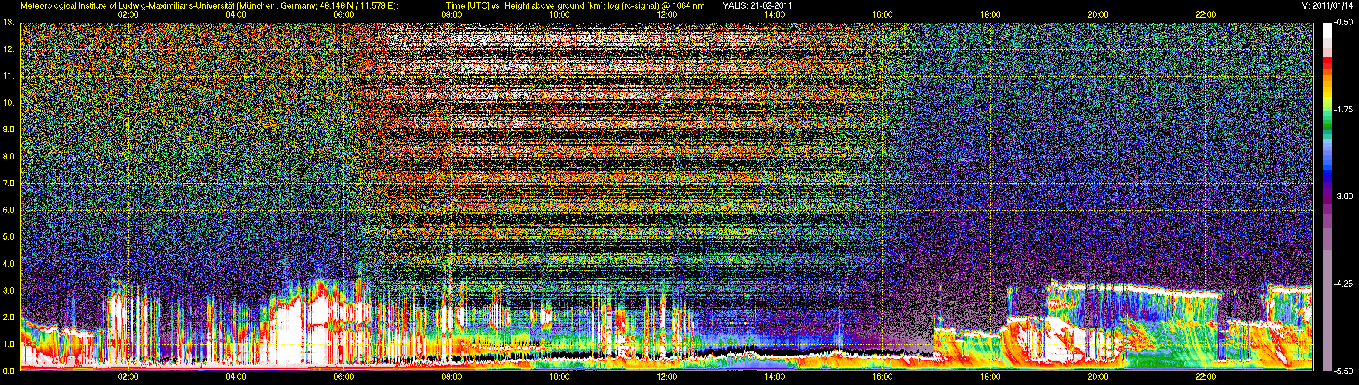Click the 02:00 tick label on the bottom axis

click(128, 376)
